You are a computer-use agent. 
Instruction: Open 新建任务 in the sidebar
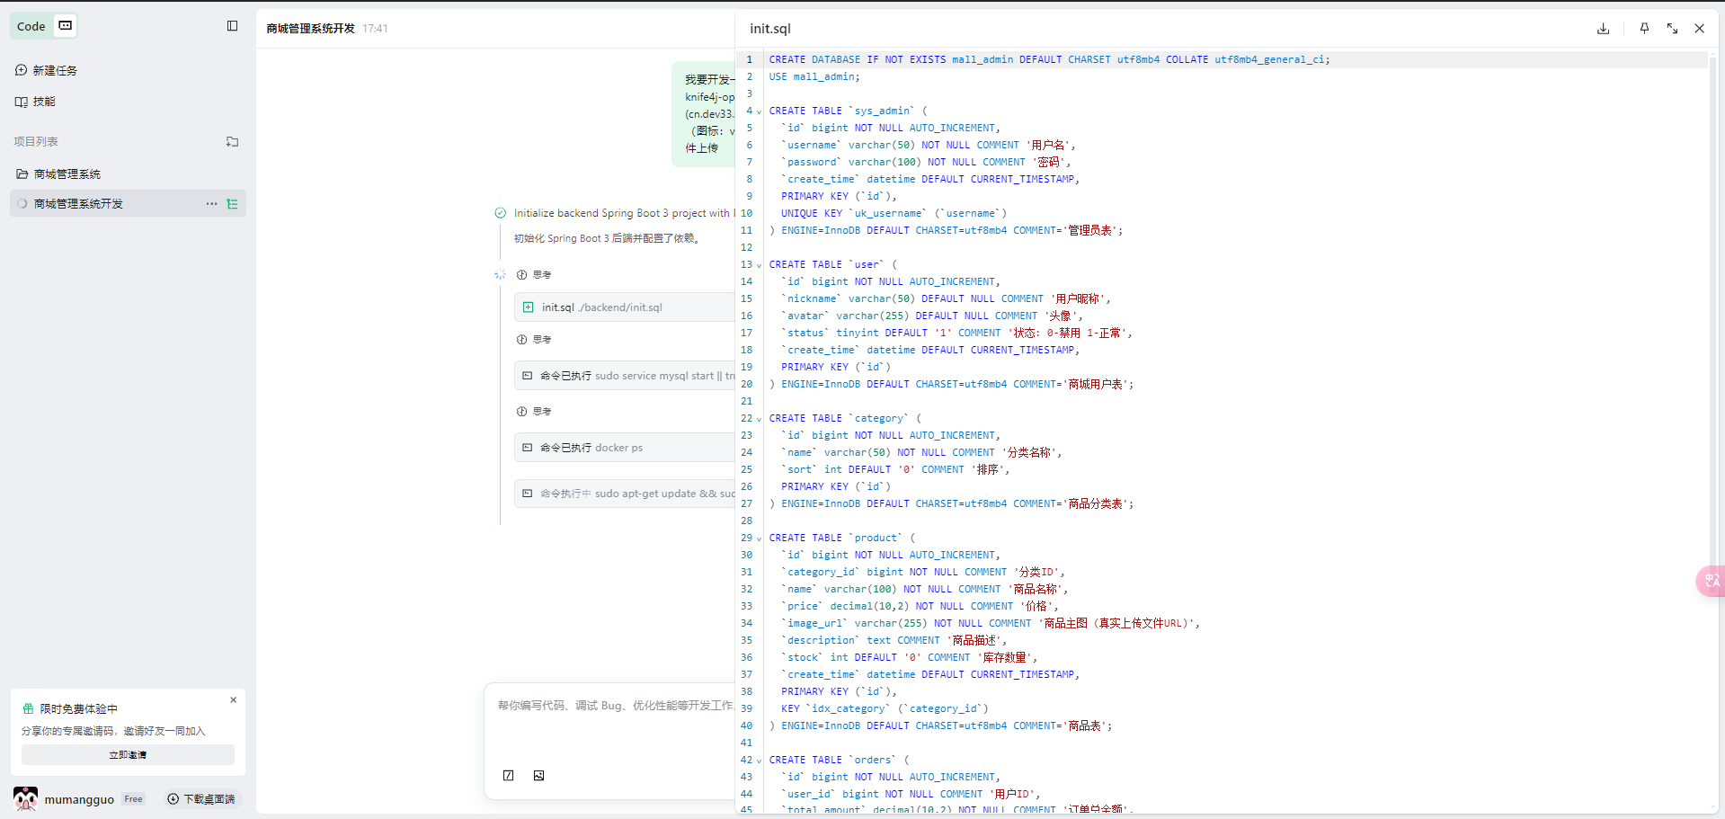(54, 70)
